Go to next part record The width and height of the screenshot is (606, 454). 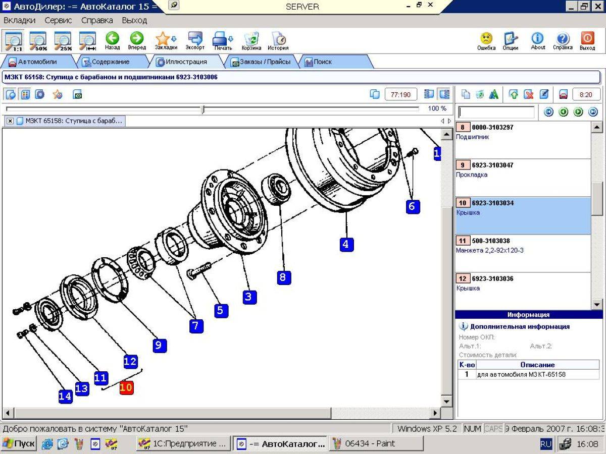pyautogui.click(x=579, y=112)
